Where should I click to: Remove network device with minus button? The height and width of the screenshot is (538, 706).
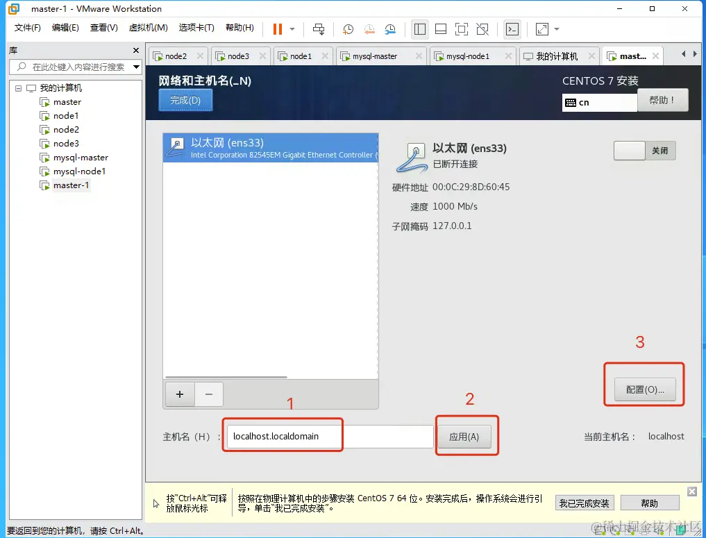click(208, 394)
